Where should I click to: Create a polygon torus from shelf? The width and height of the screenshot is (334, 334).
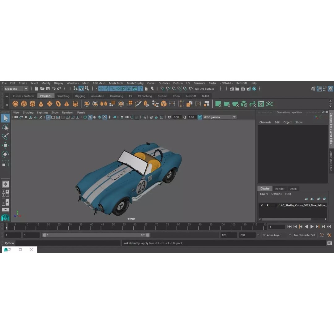point(58,104)
